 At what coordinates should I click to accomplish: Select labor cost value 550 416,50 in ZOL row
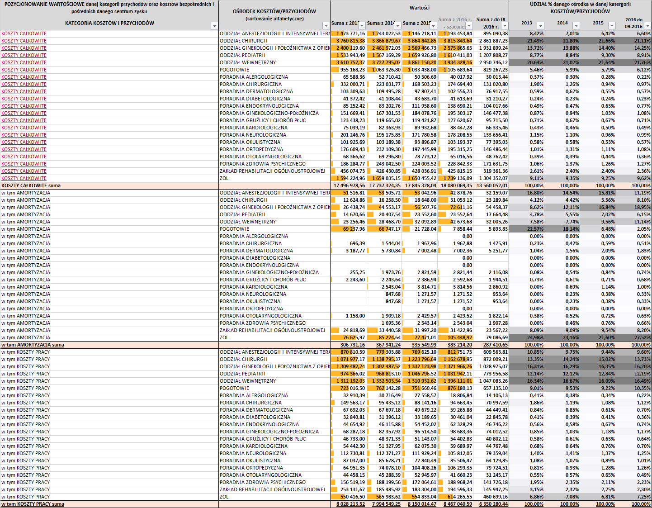[348, 497]
